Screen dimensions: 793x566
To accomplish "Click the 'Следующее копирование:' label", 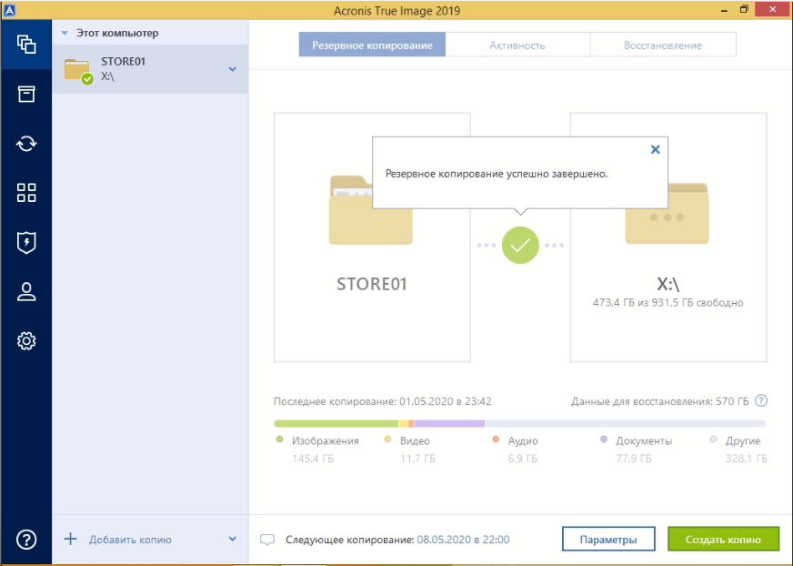I will point(350,540).
